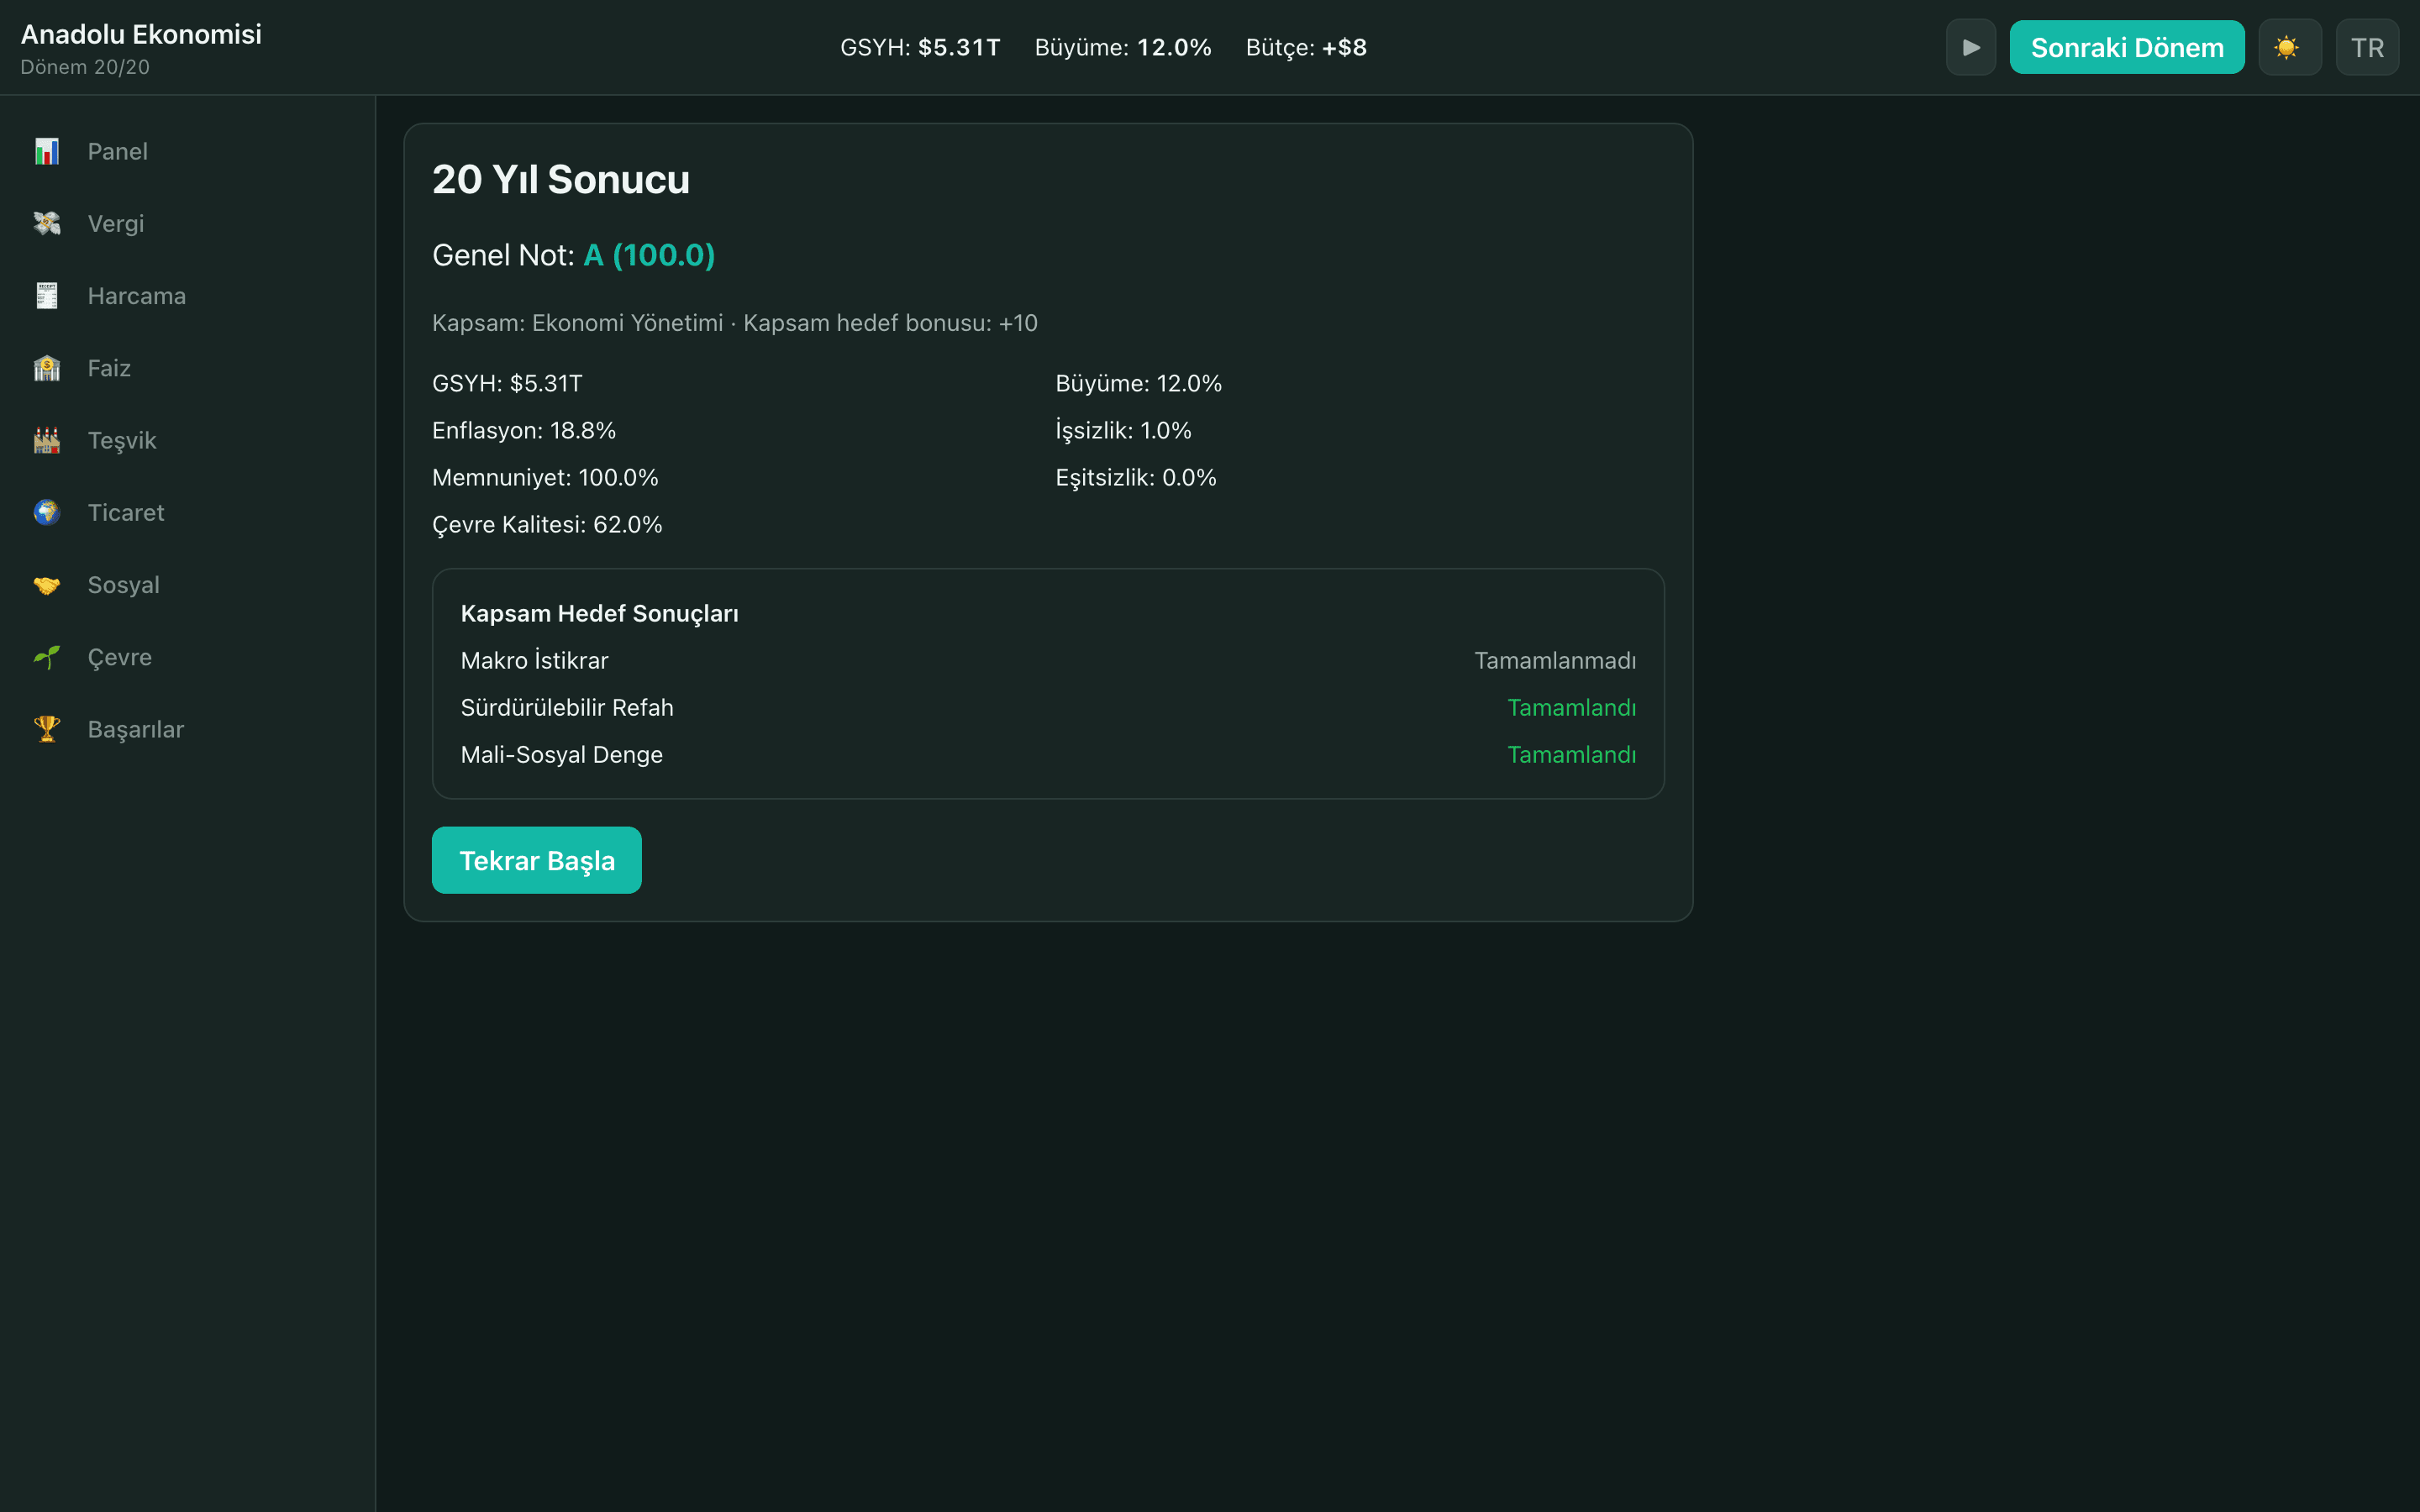Viewport: 2420px width, 1512px height.
Task: View the Başarılar sidebar label
Action: 136,729
